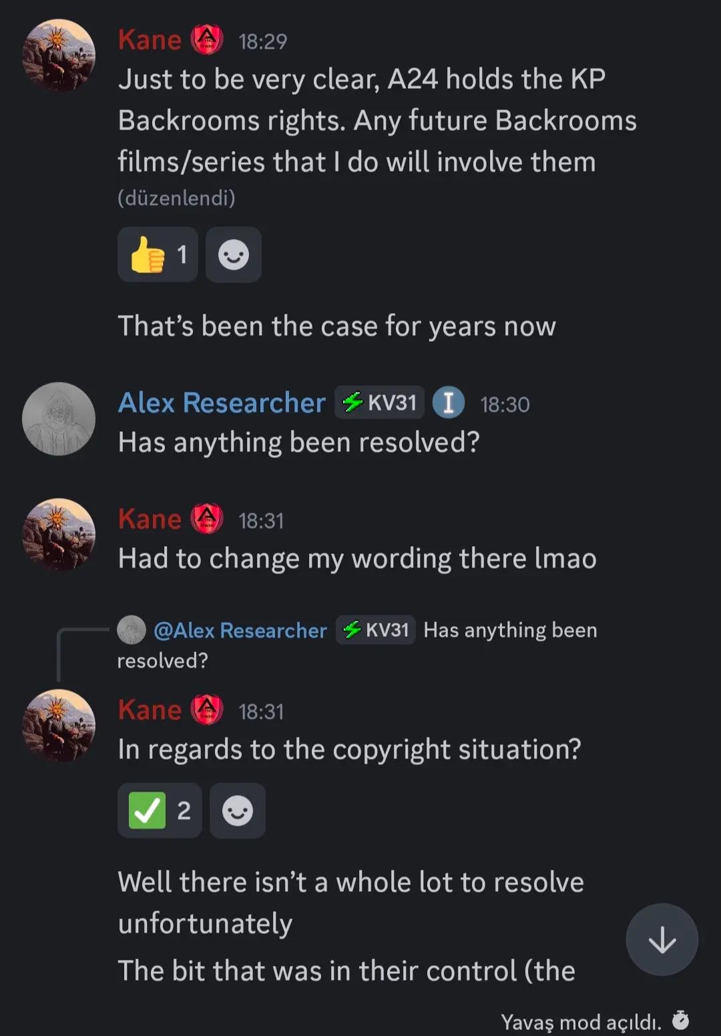
Task: Add a reaction next to the thumbs up
Action: pyautogui.click(x=234, y=254)
